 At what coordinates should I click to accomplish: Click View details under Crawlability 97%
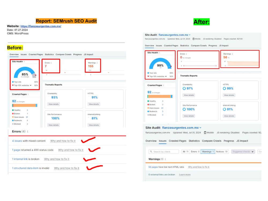[189, 95]
